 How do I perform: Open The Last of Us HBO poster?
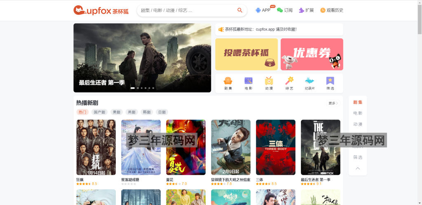321,147
